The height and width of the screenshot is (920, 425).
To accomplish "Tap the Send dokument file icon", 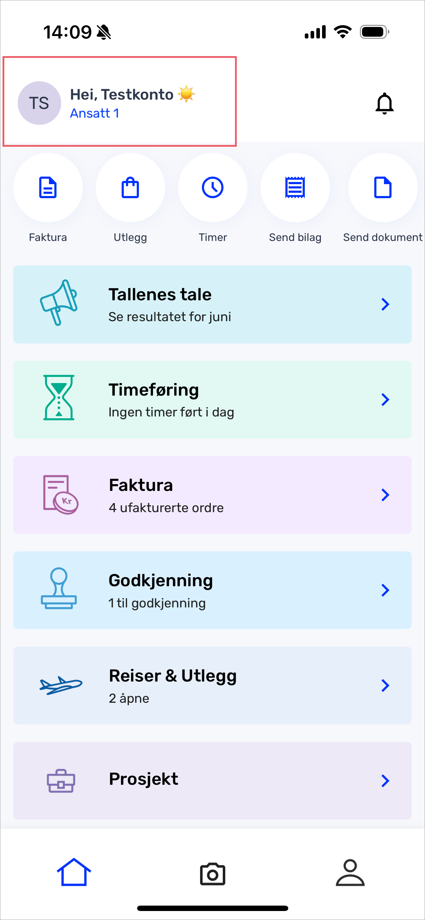I will coord(383,187).
